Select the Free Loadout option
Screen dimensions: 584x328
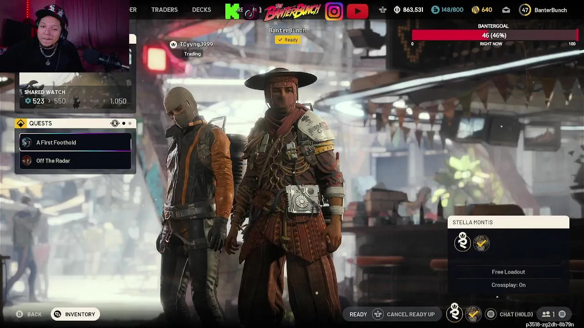508,272
